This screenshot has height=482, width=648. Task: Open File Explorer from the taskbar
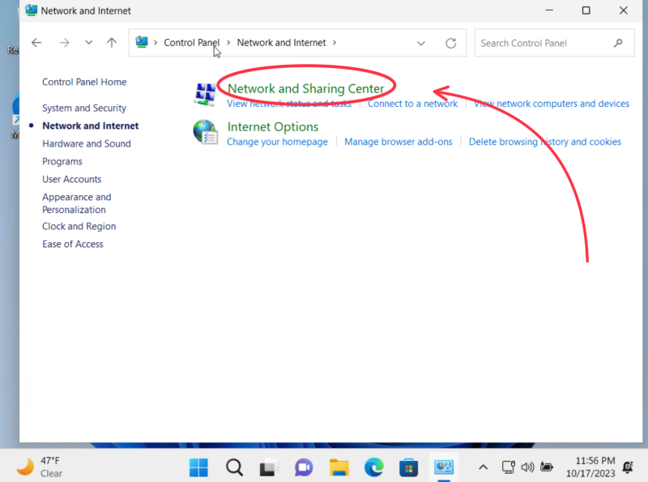[x=339, y=467]
